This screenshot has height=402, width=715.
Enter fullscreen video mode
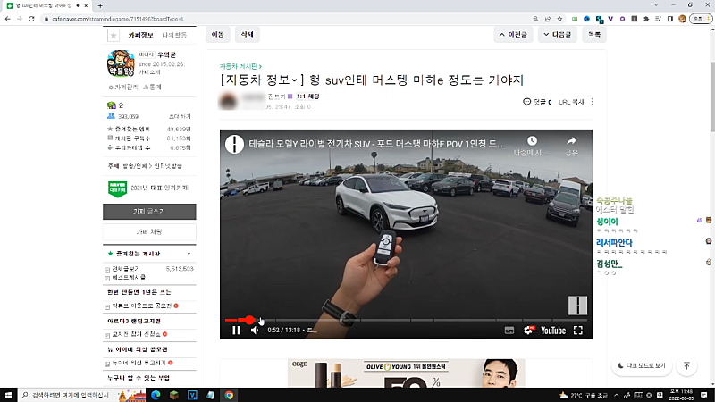click(578, 330)
